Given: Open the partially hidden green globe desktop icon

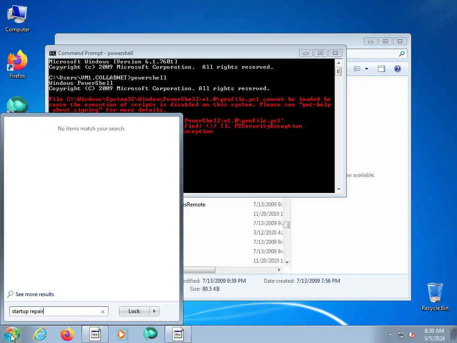Looking at the screenshot, I should click(17, 105).
